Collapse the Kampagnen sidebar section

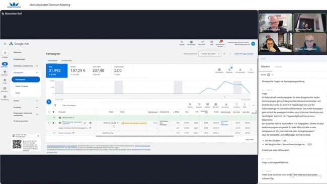coord(37,73)
